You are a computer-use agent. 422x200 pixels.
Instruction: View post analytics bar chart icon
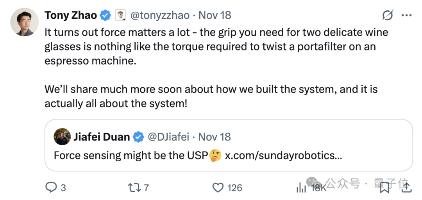301,188
